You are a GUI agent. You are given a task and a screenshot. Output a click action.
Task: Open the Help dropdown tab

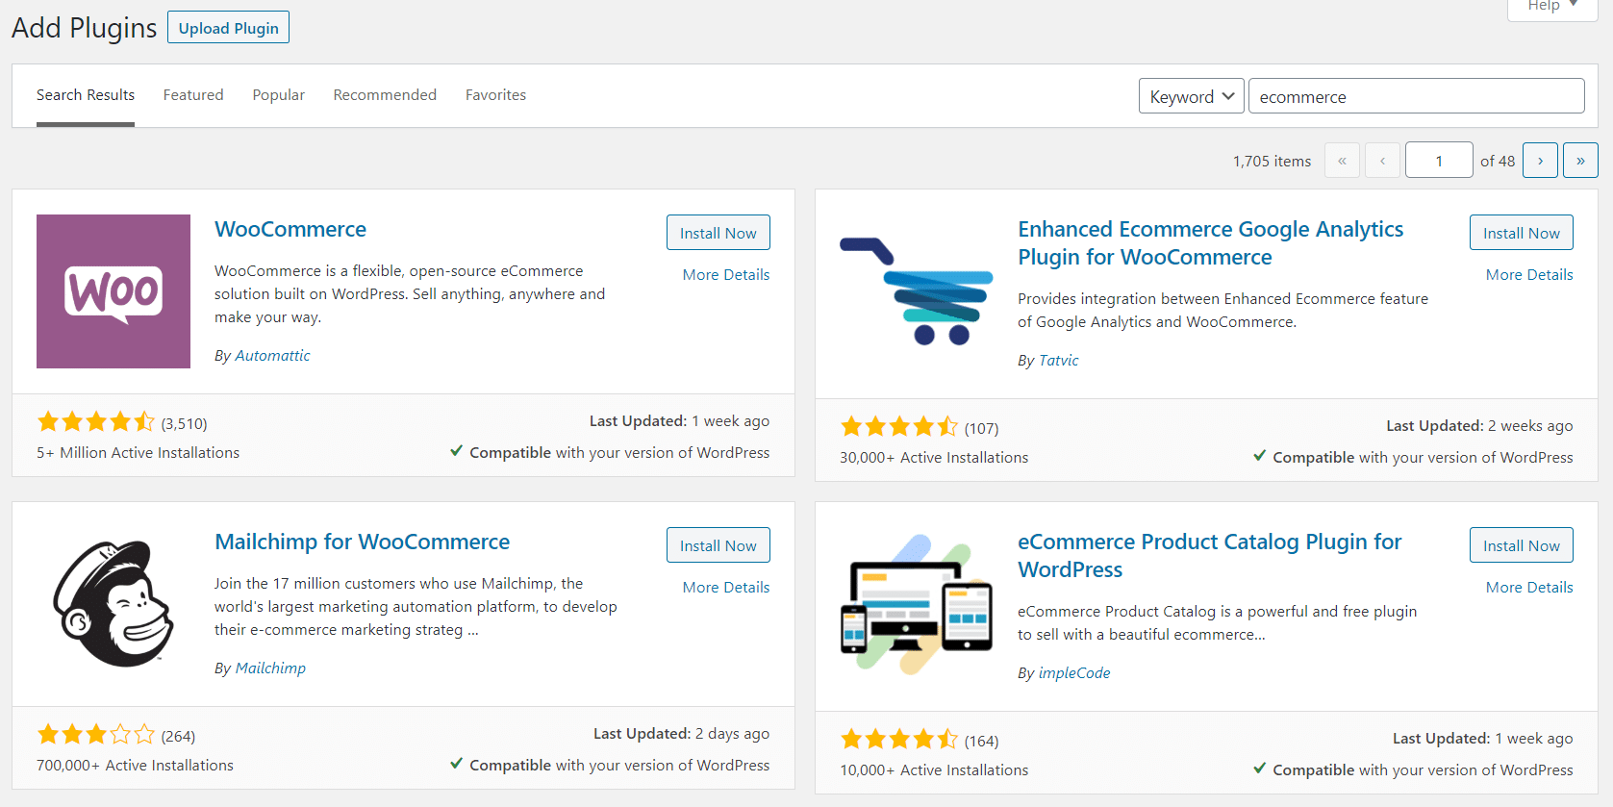coord(1552,8)
